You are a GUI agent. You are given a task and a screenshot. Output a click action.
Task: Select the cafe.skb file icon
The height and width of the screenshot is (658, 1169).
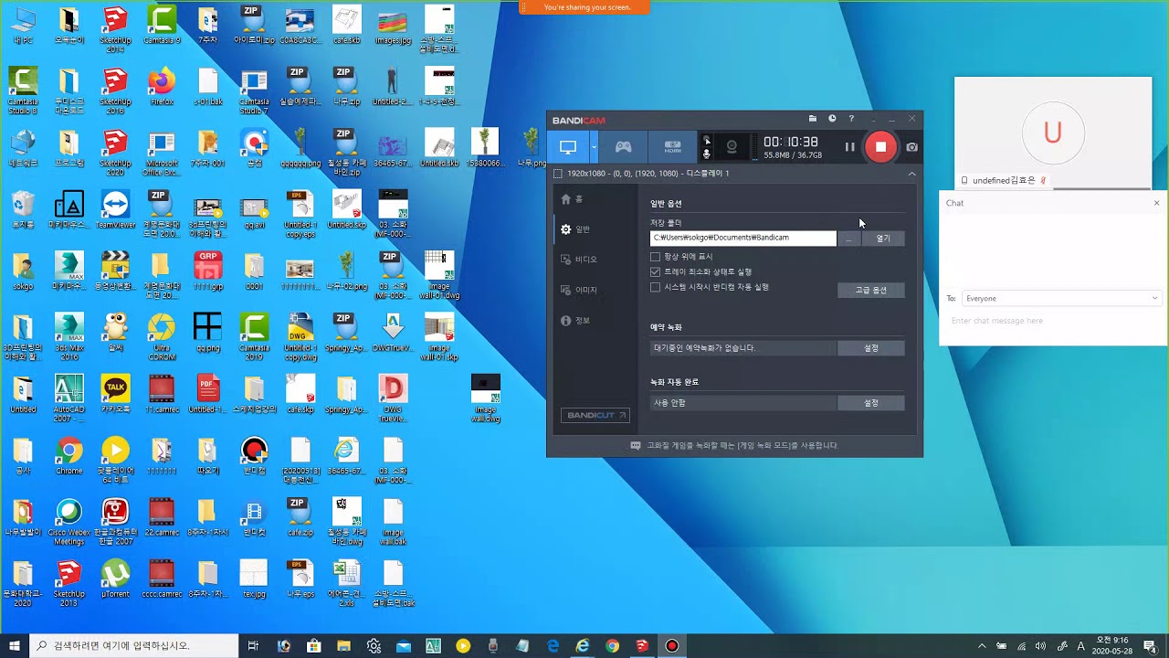(x=346, y=26)
